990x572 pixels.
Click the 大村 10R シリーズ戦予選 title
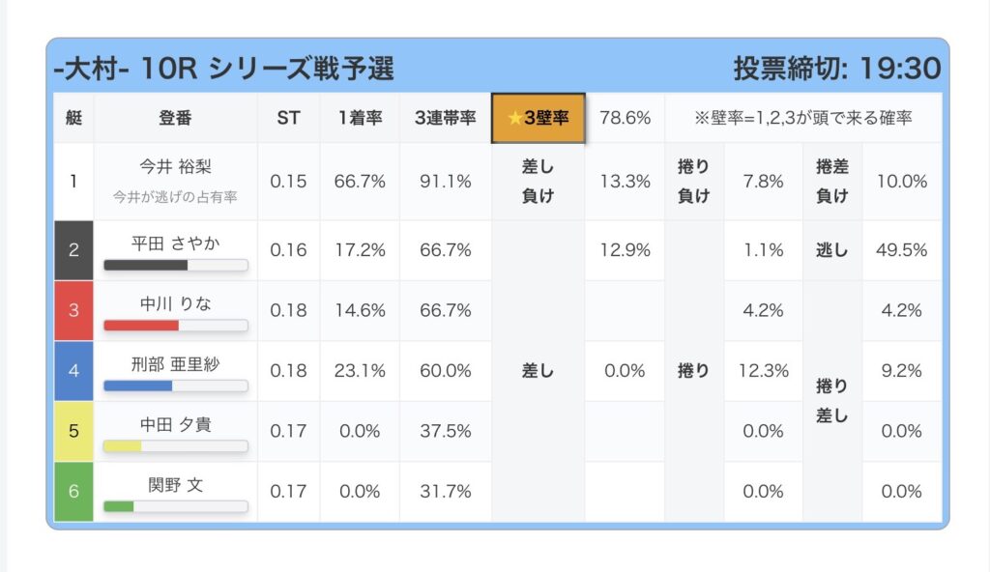coord(223,69)
